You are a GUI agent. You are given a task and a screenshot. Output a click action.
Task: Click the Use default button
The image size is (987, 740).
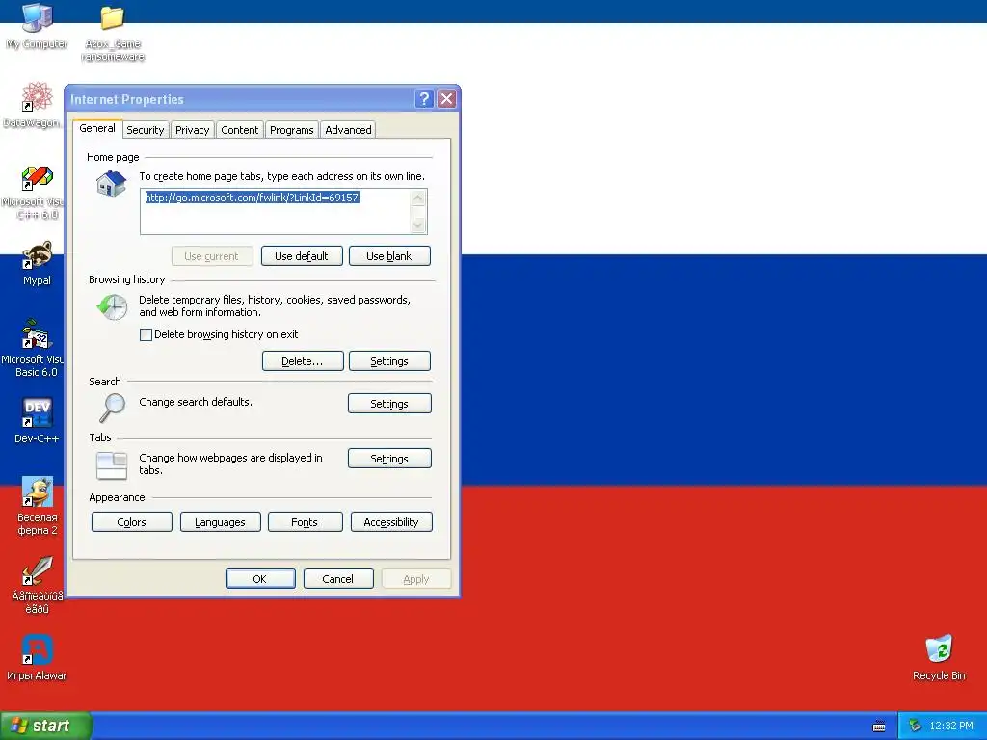point(302,256)
